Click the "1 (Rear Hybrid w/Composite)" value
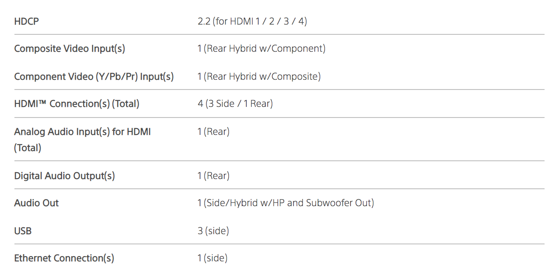This screenshot has height=280, width=559. click(259, 76)
